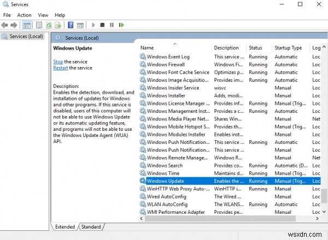328x240 pixels.
Task: Switch to the Extended tab
Action: click(65, 227)
